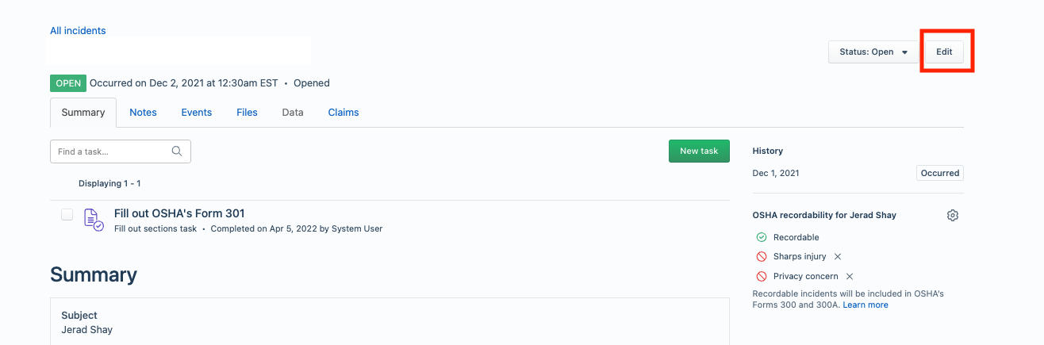The image size is (1044, 345).
Task: Click the Privacy concern prohibited icon
Action: pyautogui.click(x=761, y=277)
